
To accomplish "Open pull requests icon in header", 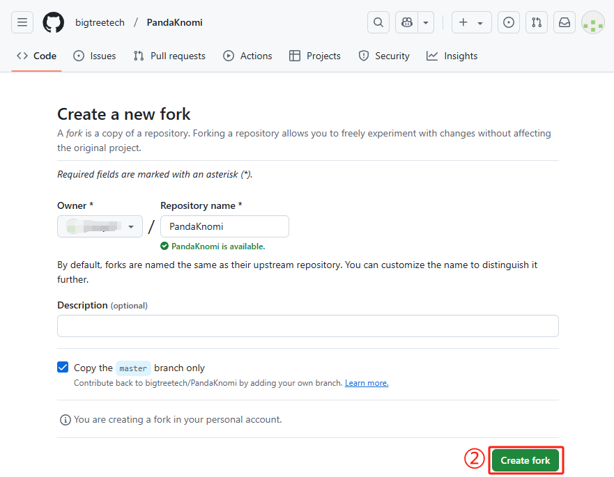I will coord(537,22).
